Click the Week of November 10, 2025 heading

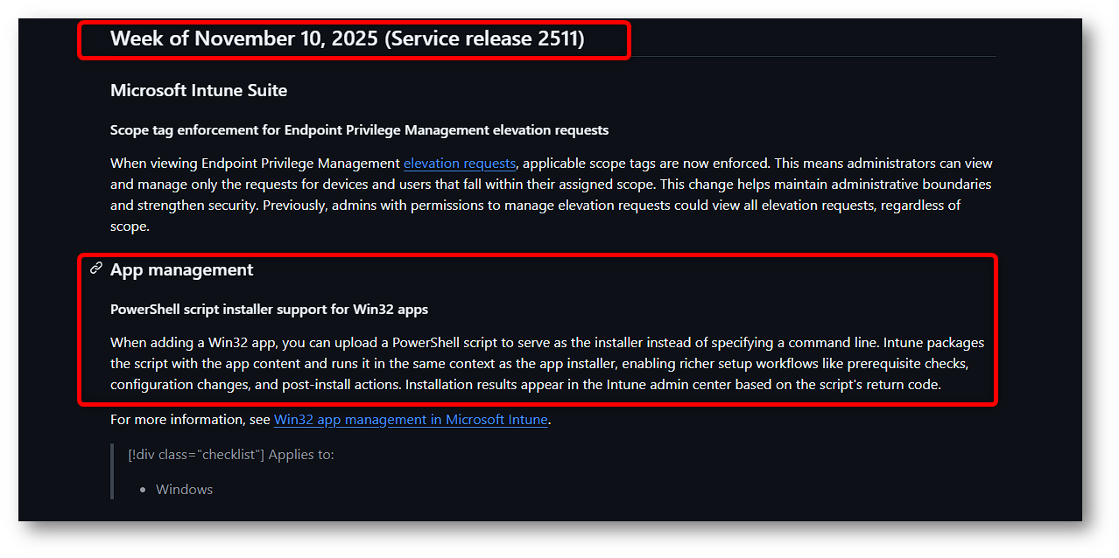347,38
